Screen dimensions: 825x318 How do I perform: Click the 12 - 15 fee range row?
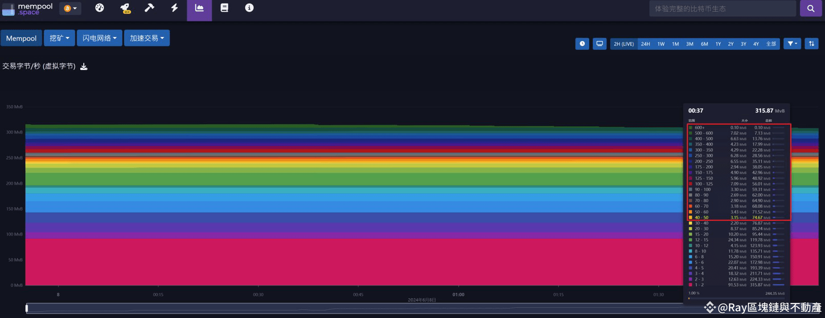tap(737, 240)
